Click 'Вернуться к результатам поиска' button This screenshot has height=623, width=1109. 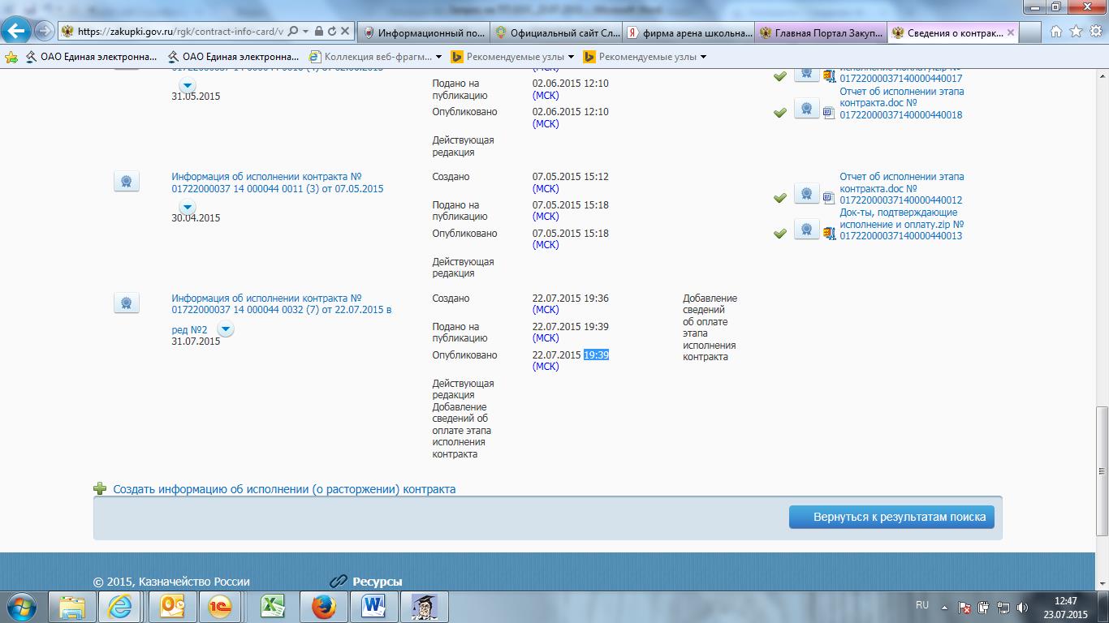891,517
